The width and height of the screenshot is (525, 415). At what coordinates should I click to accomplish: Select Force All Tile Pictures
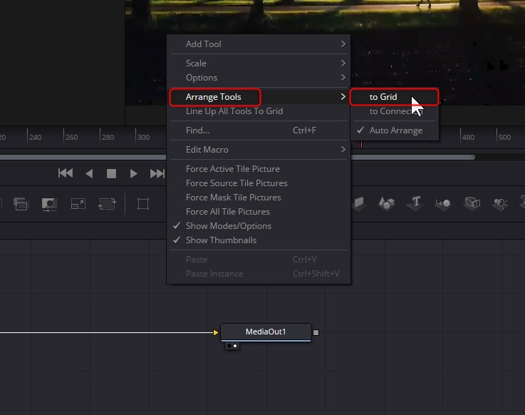(x=259, y=212)
